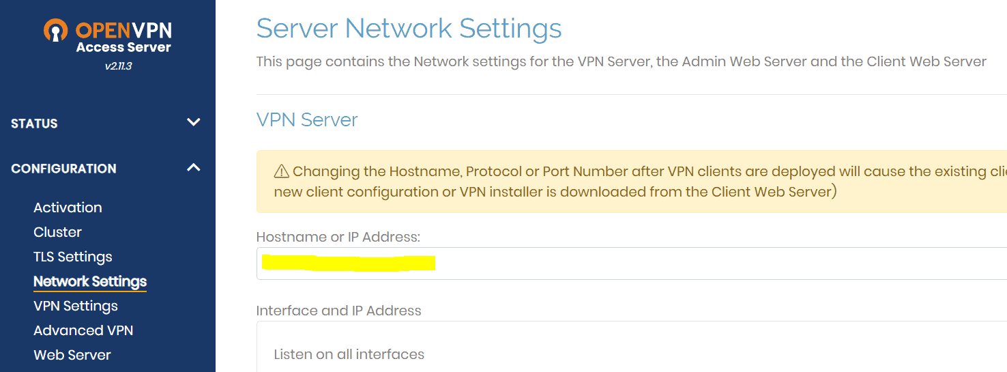Go to Web Server configuration
The height and width of the screenshot is (372, 1007).
point(72,355)
